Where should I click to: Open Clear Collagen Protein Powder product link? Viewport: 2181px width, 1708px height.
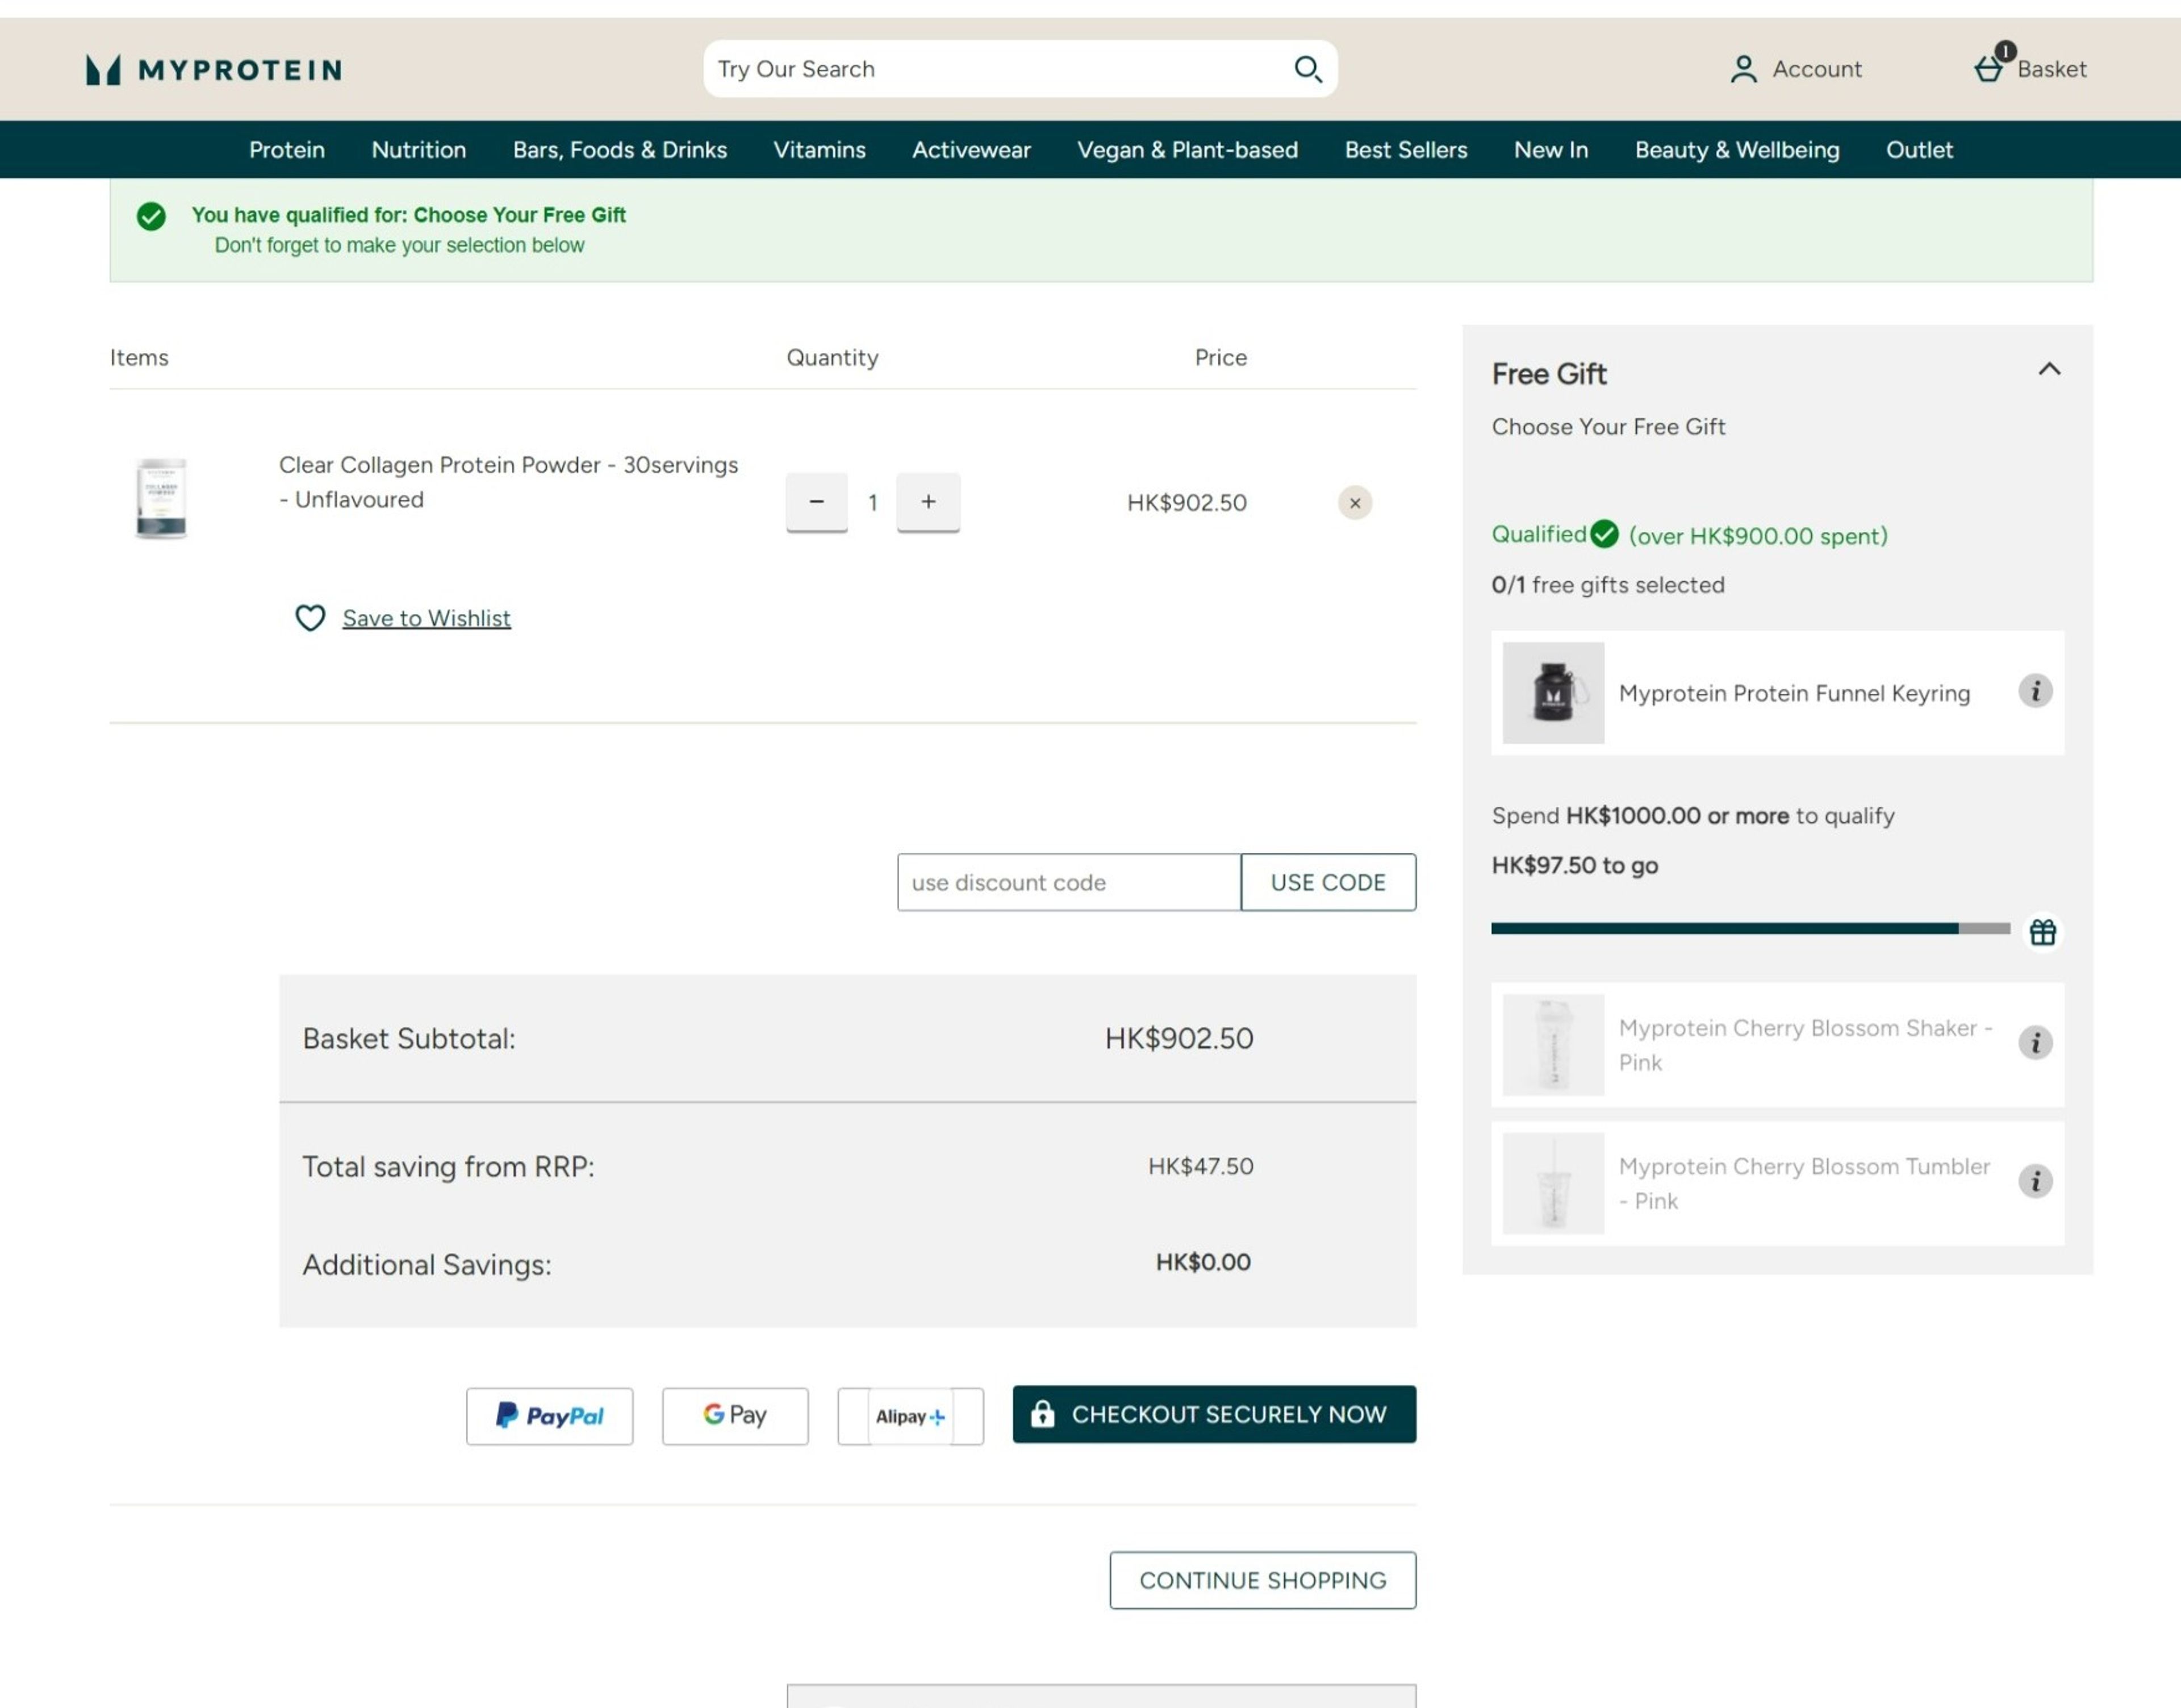508,482
